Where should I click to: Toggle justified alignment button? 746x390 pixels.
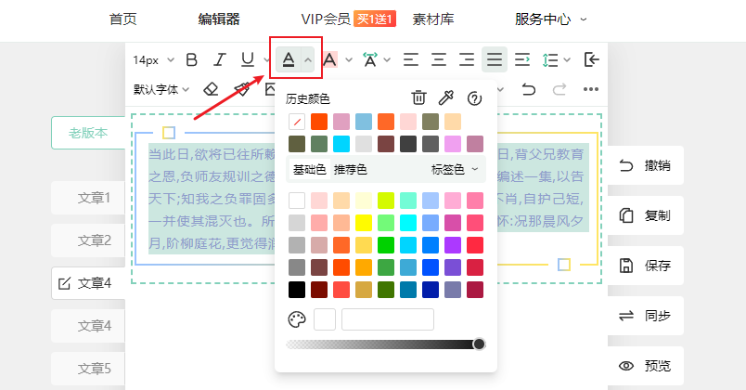(495, 60)
